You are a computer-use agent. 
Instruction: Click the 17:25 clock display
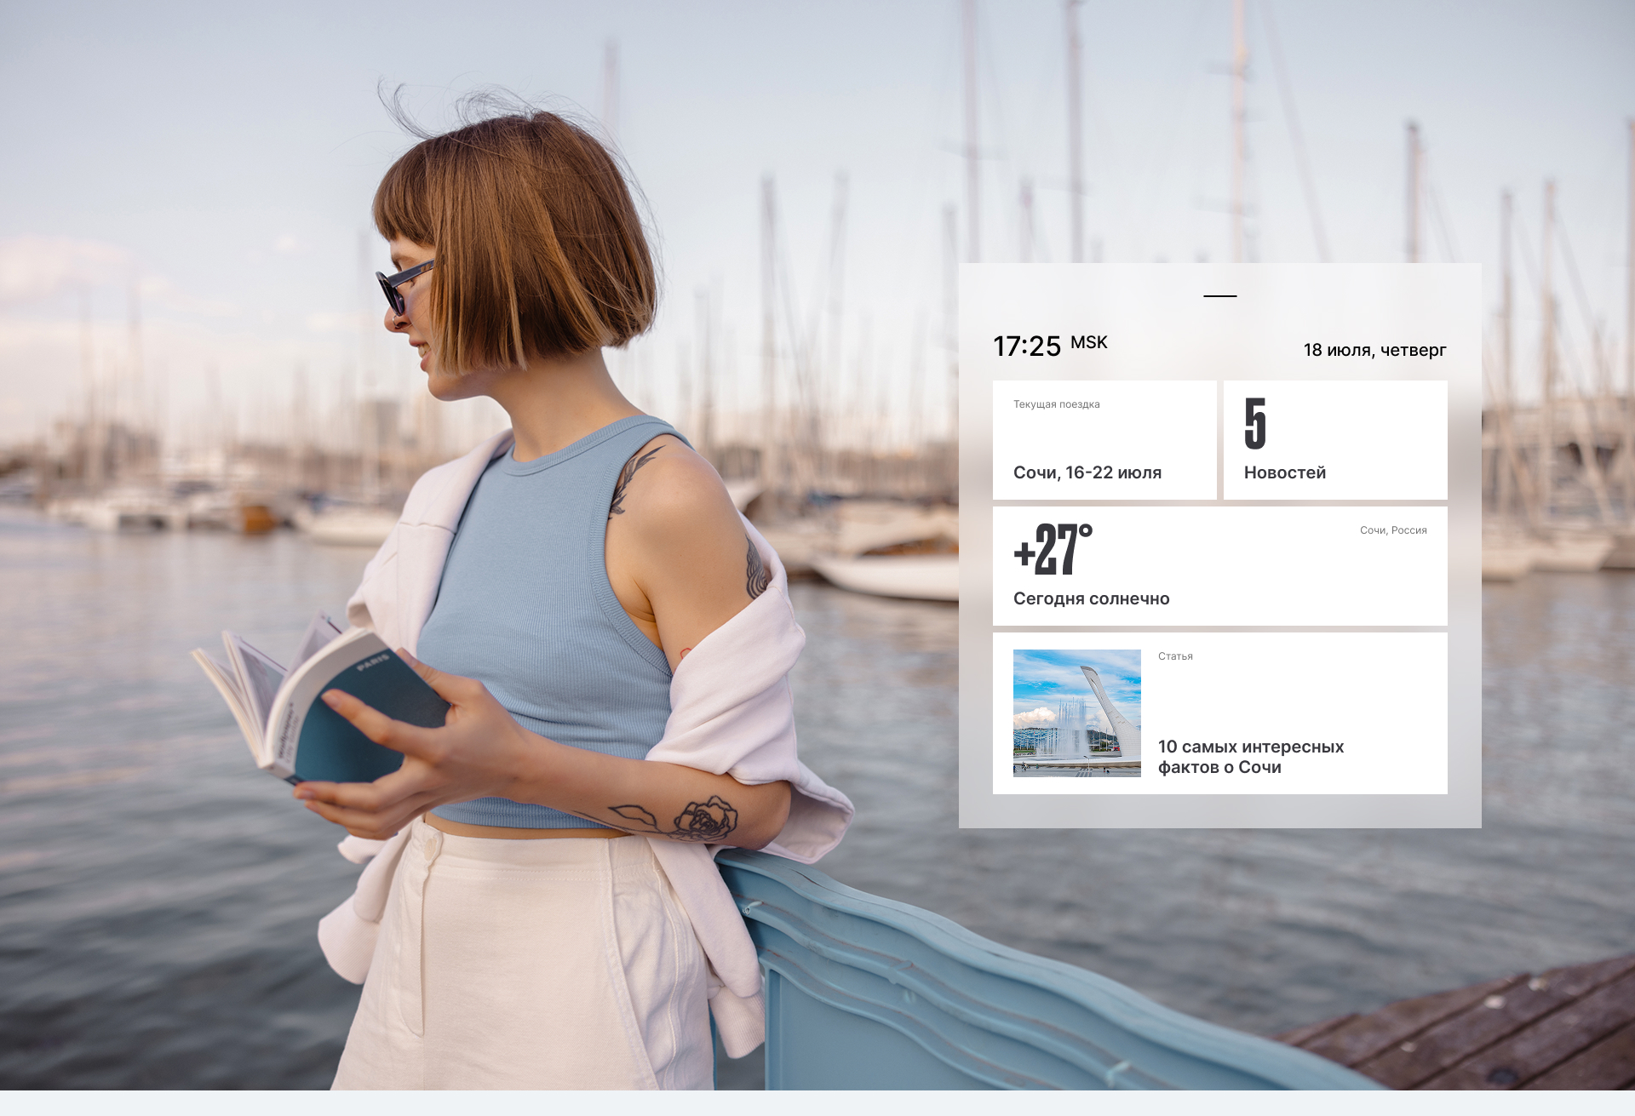click(x=1027, y=346)
